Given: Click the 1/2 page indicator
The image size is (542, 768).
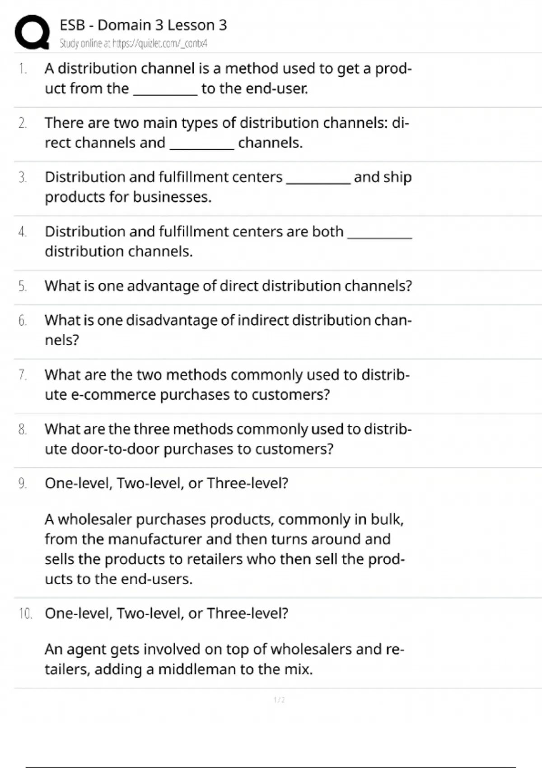Looking at the screenshot, I should pyautogui.click(x=279, y=700).
